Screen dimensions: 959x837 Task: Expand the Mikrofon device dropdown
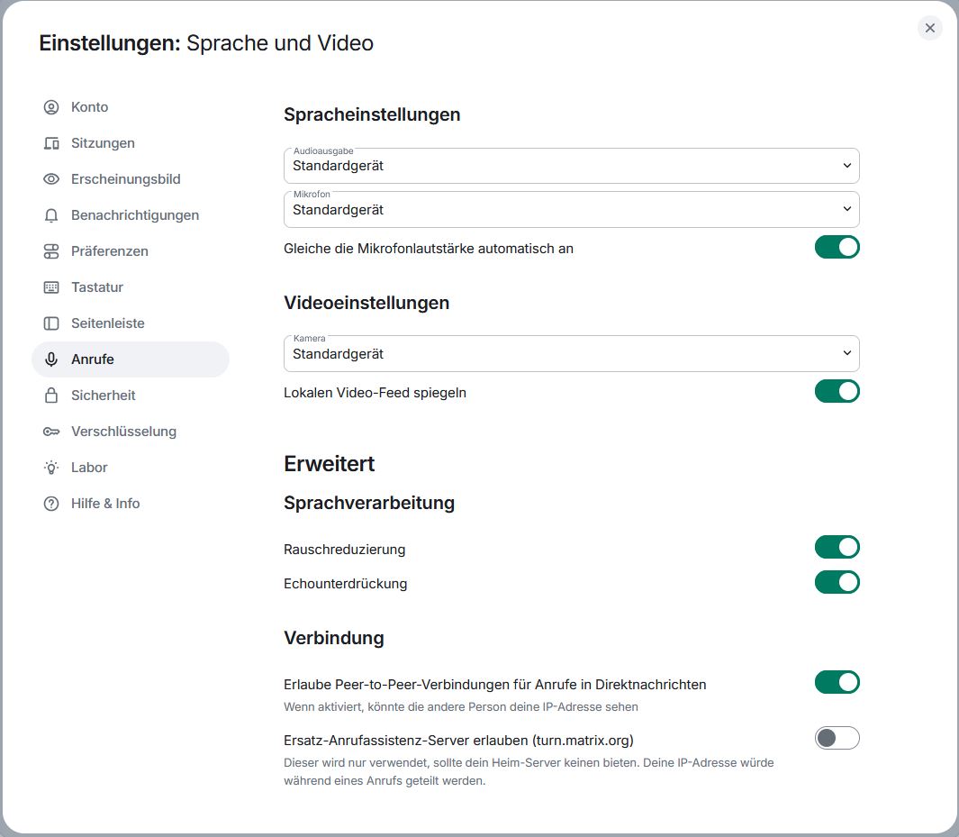tap(571, 209)
